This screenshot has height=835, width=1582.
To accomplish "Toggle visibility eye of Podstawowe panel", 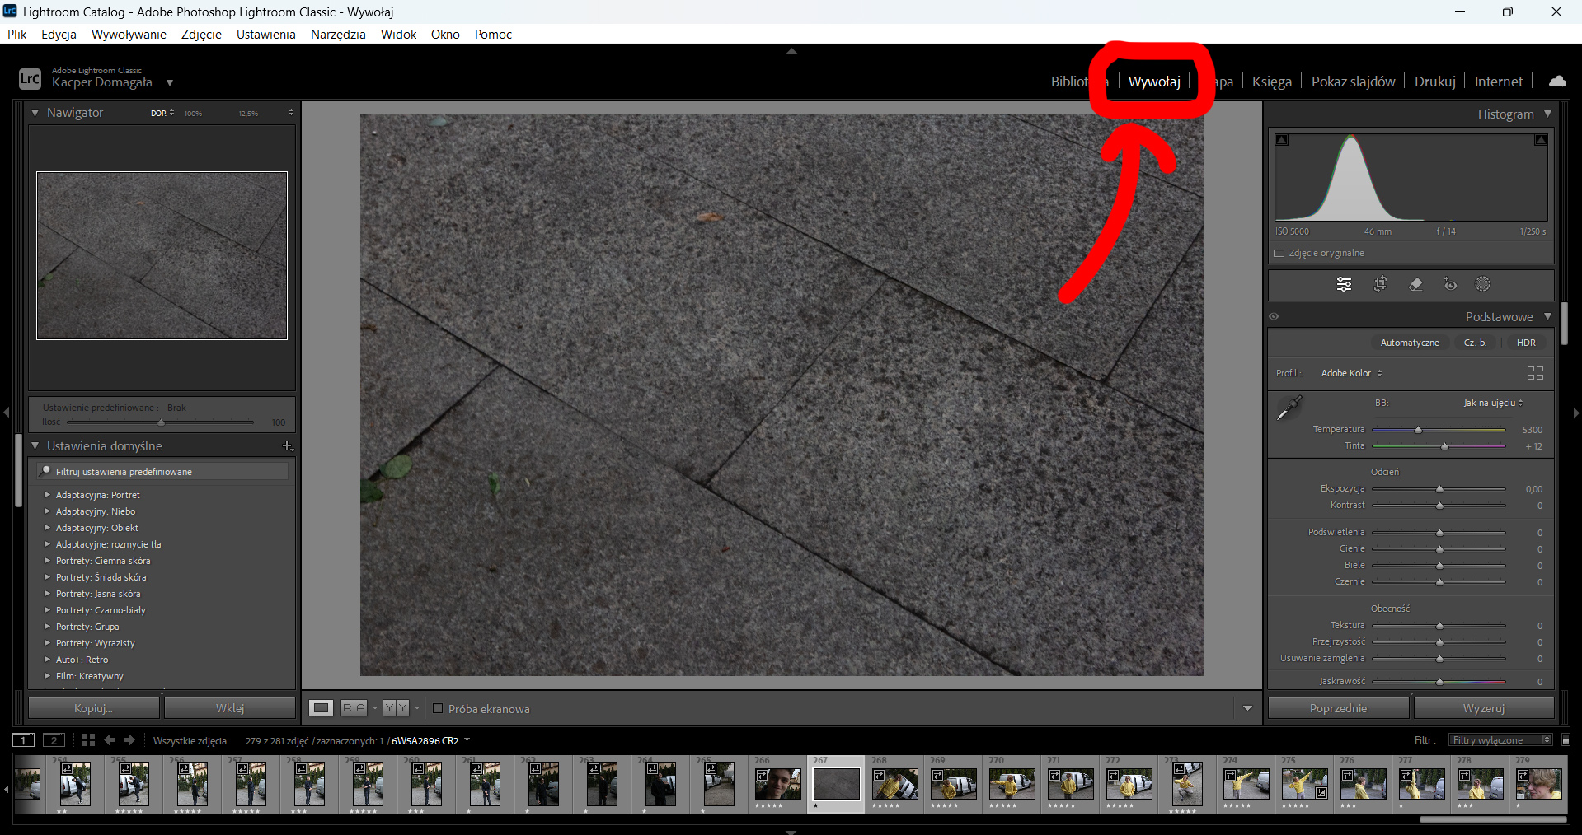I will 1274,316.
